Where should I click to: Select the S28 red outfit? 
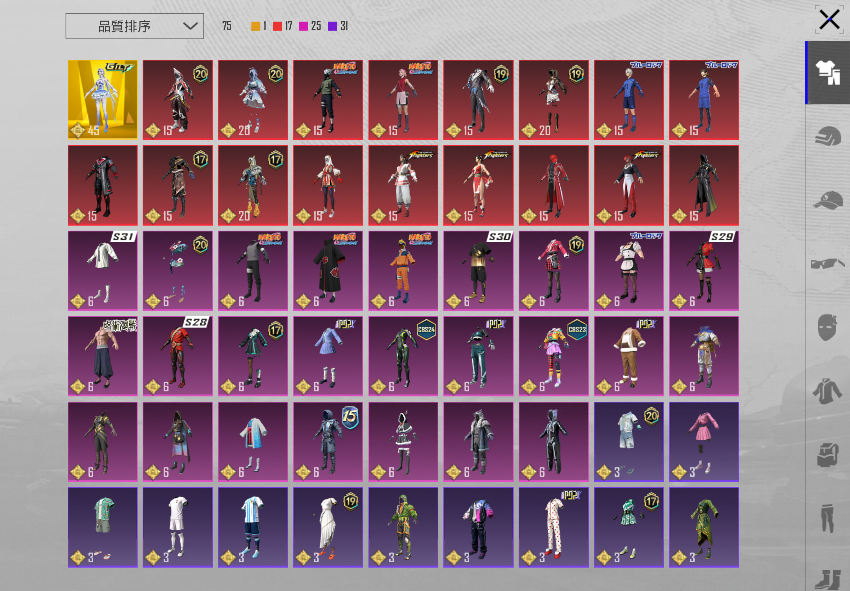coord(178,356)
